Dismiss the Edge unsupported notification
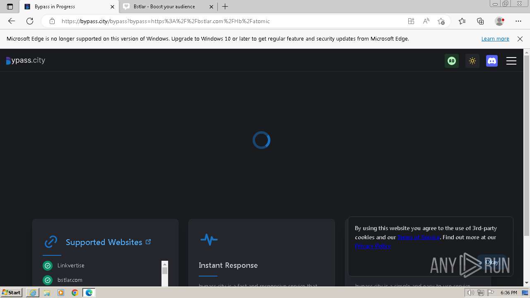The image size is (530, 298). pyautogui.click(x=520, y=38)
